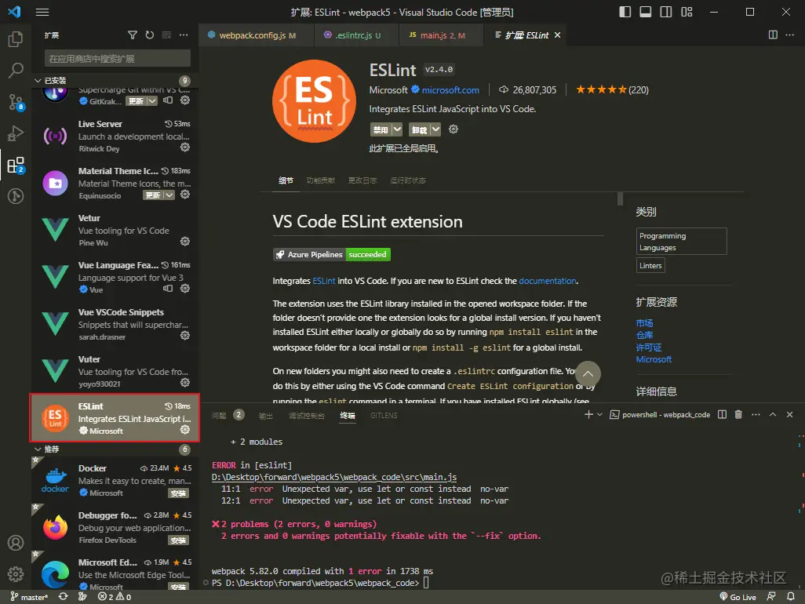
Task: Open the gear for ESLint list item
Action: [x=185, y=430]
